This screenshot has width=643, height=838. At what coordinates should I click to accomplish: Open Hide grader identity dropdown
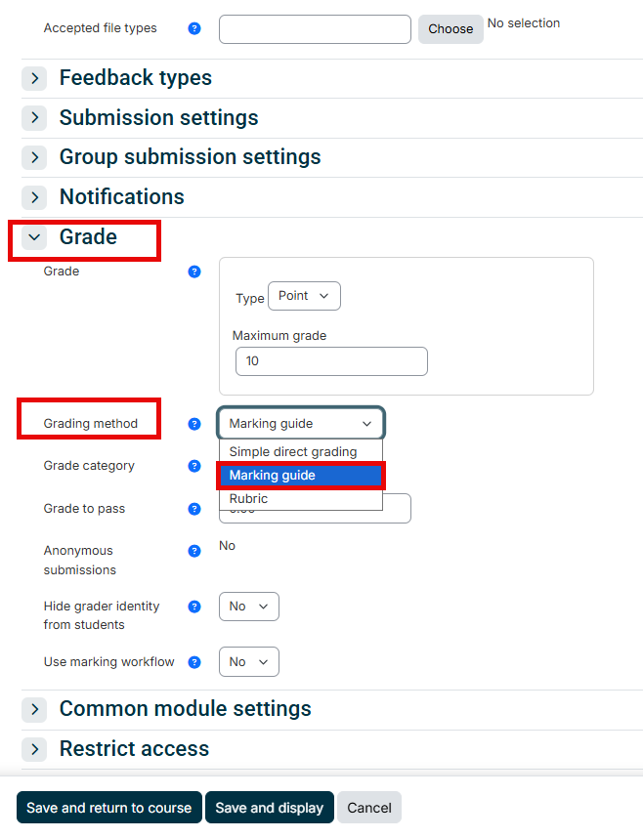(249, 607)
